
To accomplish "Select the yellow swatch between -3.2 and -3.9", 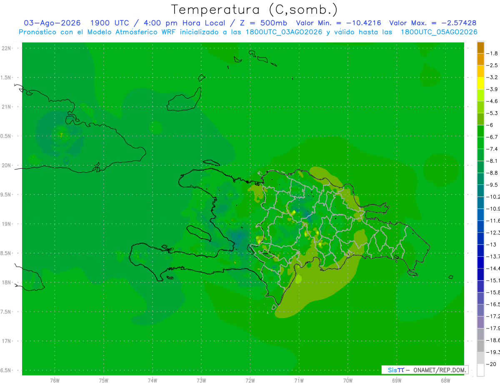I will [480, 83].
